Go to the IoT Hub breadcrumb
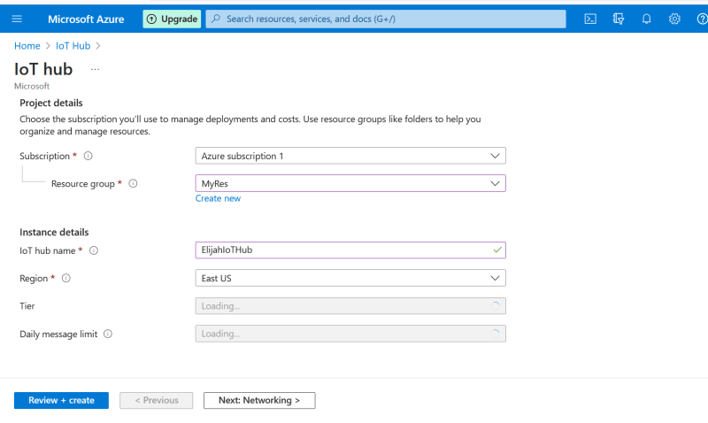The image size is (708, 423). point(73,46)
